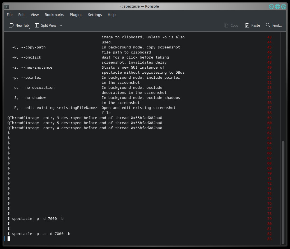290x249 pixels.
Task: Click line number 83
Action: click(269, 239)
